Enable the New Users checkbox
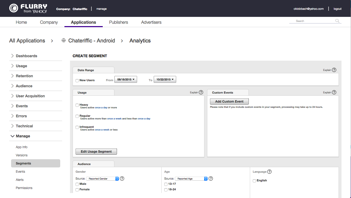The image size is (351, 198). [77, 80]
